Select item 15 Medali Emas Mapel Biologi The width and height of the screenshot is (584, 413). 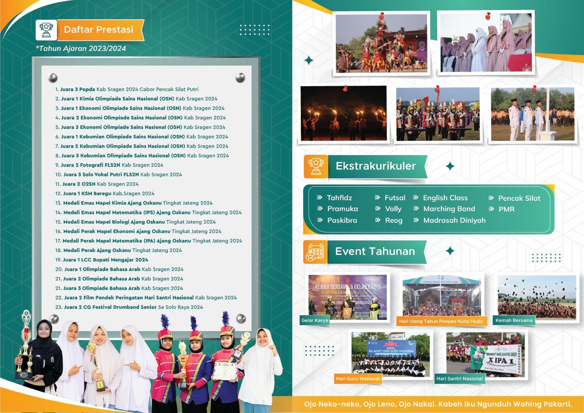[x=135, y=222]
